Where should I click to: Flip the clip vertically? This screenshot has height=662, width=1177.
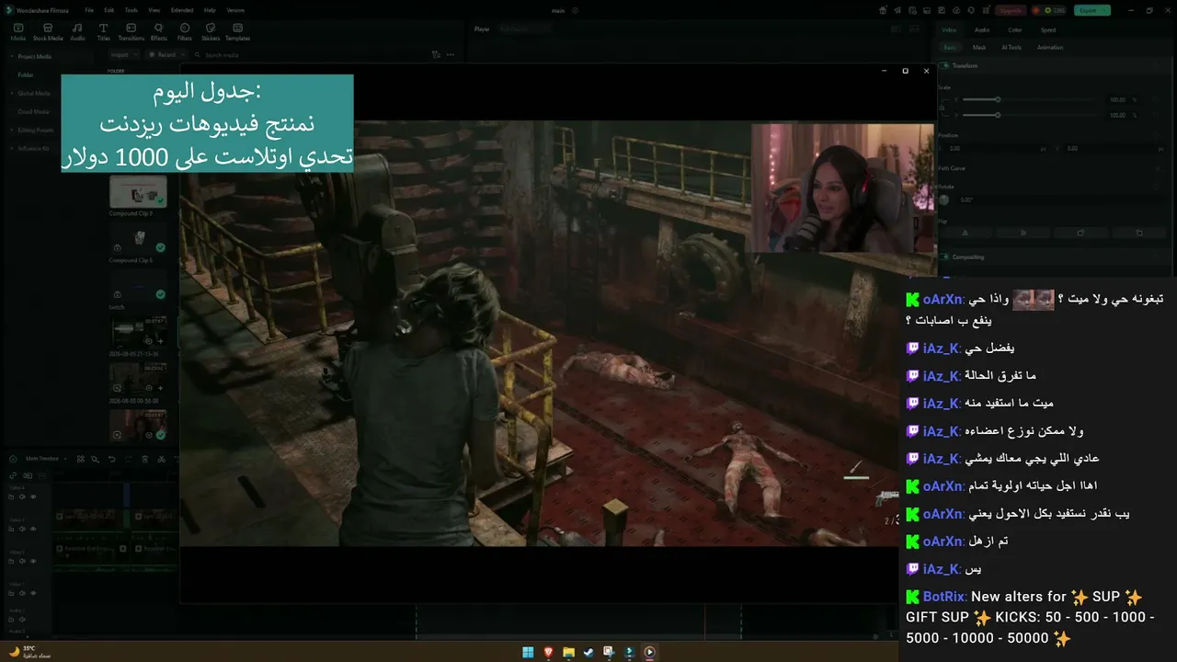click(1023, 233)
